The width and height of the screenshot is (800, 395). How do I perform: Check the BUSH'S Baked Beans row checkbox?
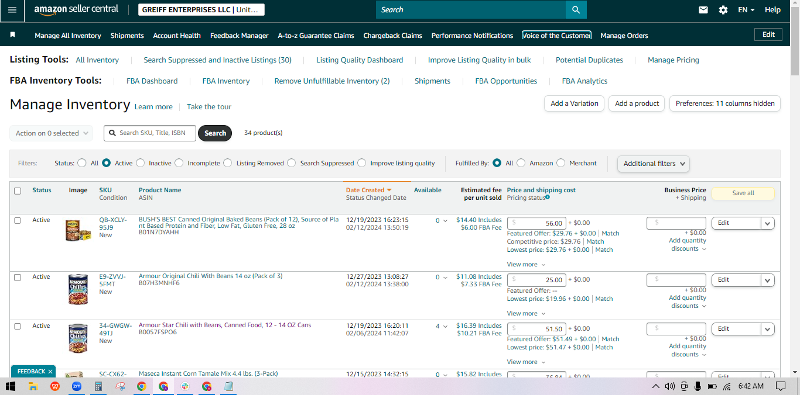click(x=18, y=220)
